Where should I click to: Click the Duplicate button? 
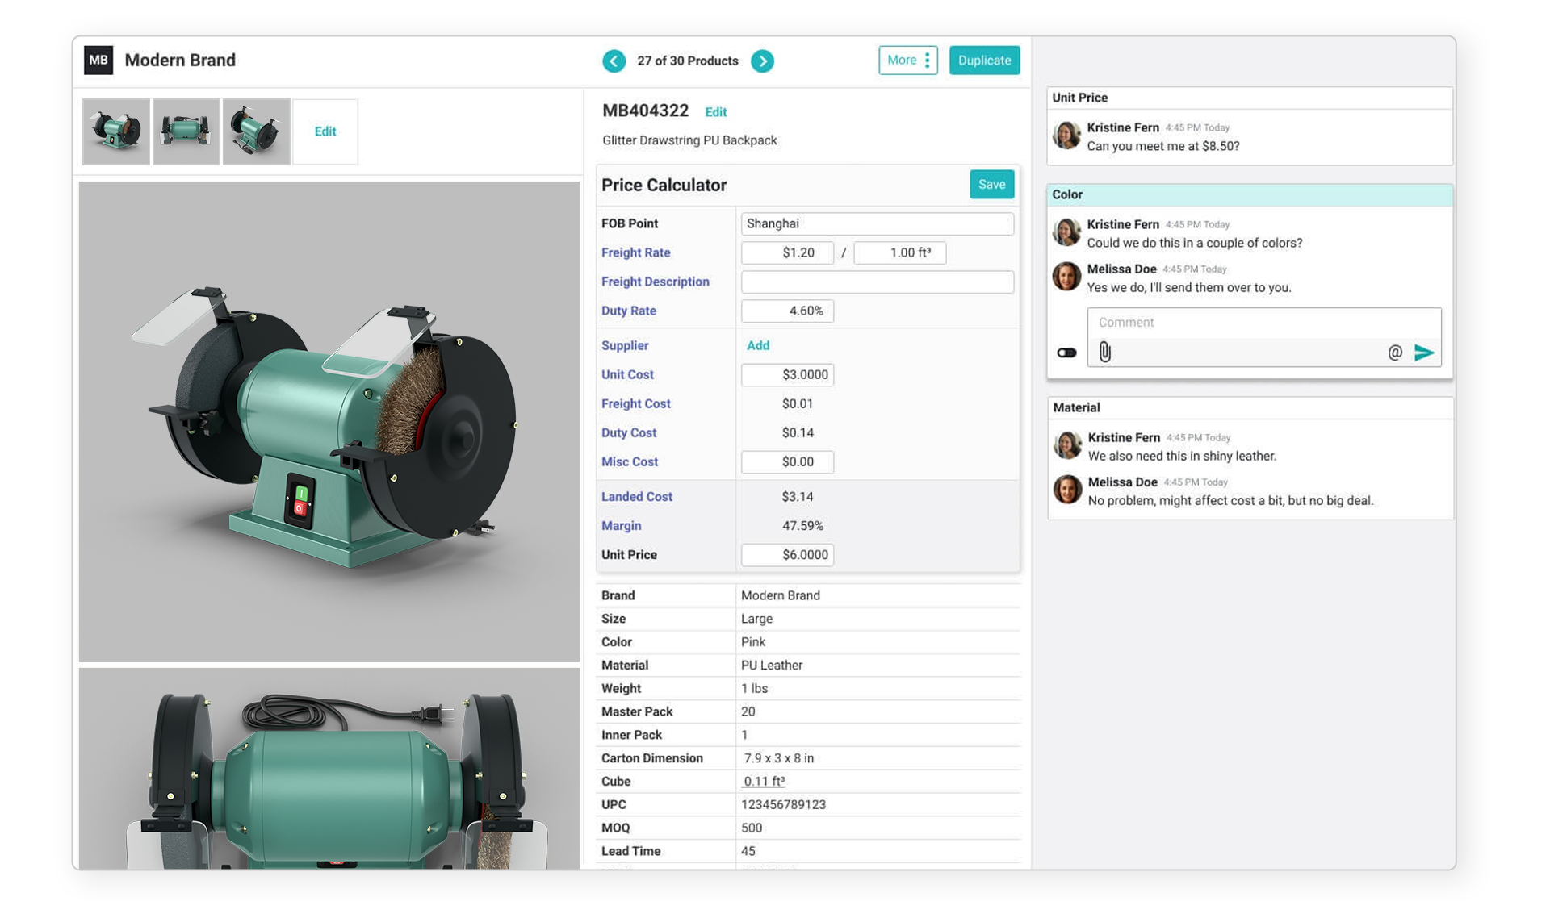[984, 61]
